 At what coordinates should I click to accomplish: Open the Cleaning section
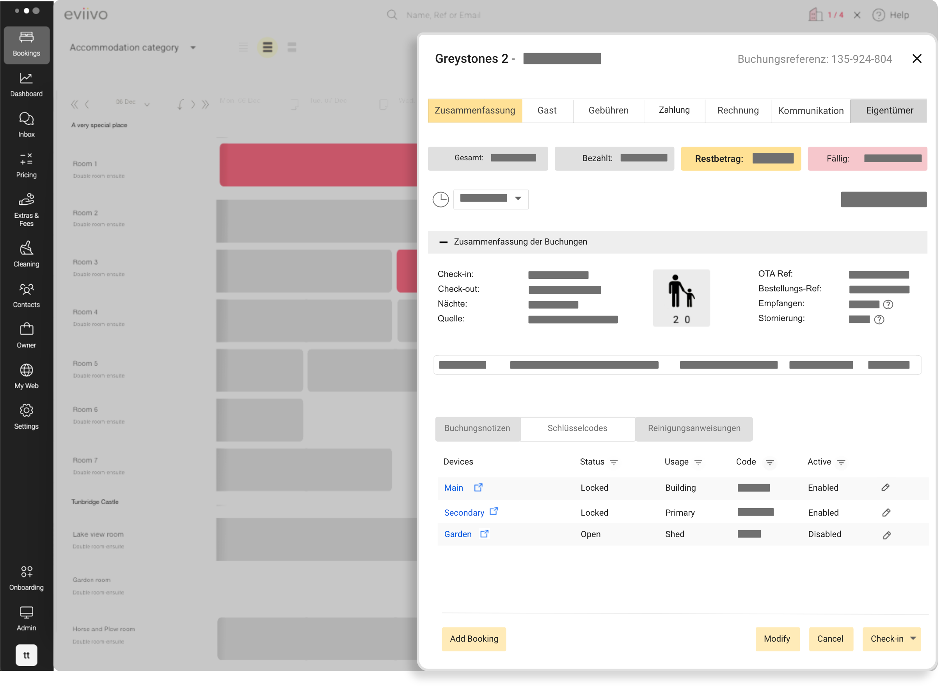click(26, 254)
